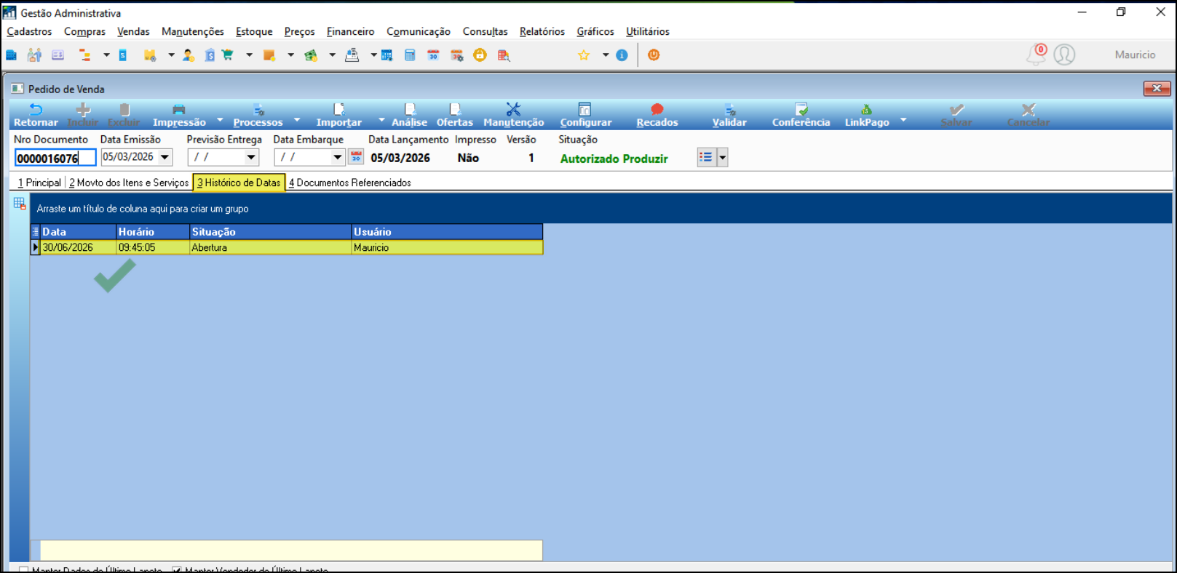Viewport: 1177px width, 573px height.
Task: Click the column chooser icon before Data header
Action: pyautogui.click(x=35, y=232)
